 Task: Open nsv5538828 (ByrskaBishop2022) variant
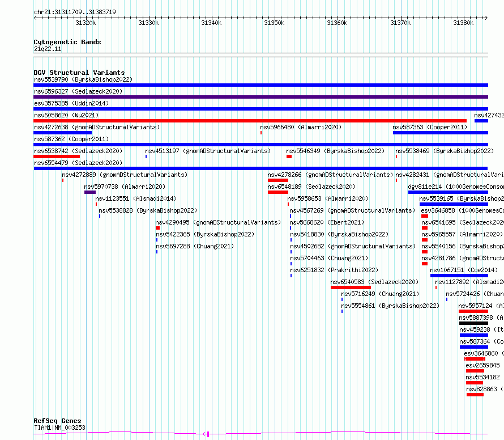coord(148,210)
